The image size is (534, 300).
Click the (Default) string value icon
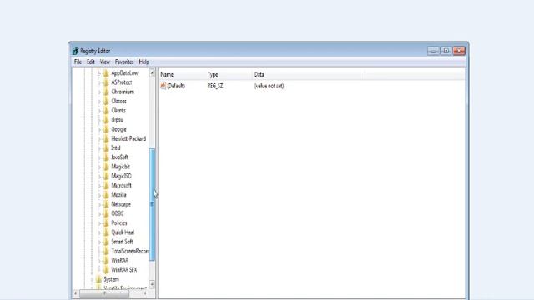click(164, 86)
